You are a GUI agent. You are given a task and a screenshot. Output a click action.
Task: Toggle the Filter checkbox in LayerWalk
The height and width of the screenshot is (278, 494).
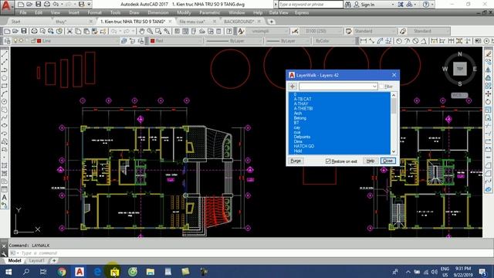tap(382, 86)
